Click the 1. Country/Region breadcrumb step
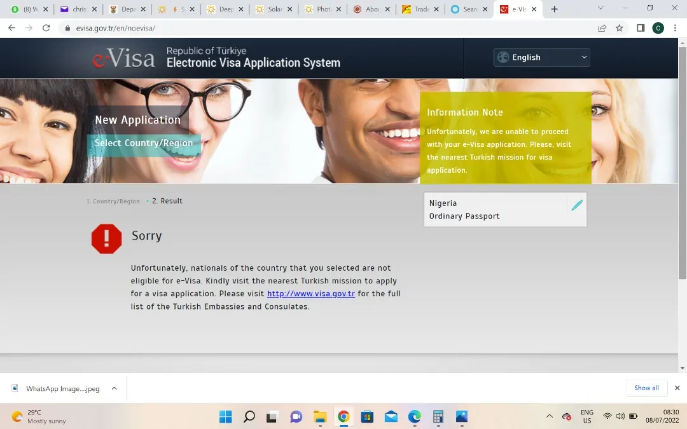This screenshot has height=429, width=687. tap(113, 201)
